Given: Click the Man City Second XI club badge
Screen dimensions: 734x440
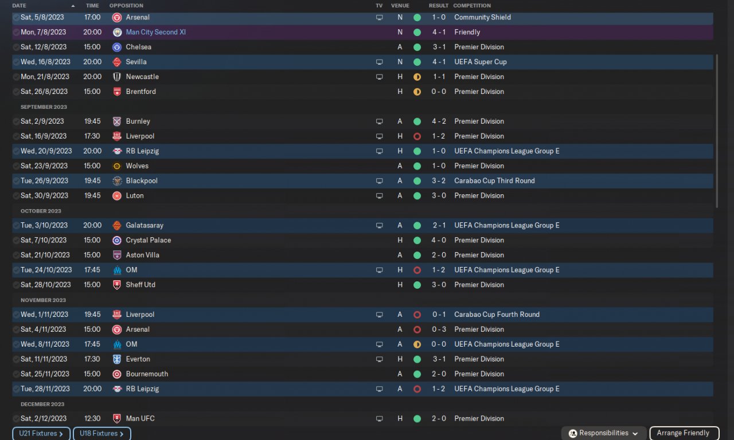Looking at the screenshot, I should (117, 32).
